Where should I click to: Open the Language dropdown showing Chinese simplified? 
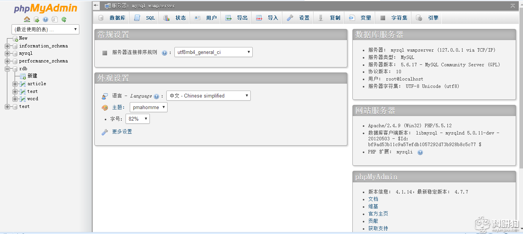208,96
